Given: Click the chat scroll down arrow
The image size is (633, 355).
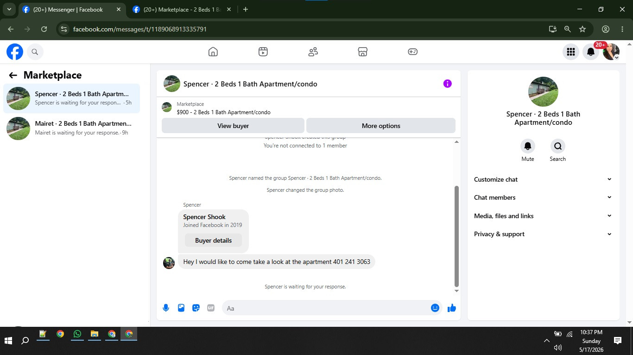Looking at the screenshot, I should coord(456,291).
